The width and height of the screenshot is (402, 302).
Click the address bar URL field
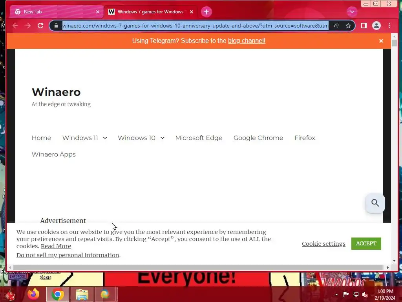[x=196, y=26]
